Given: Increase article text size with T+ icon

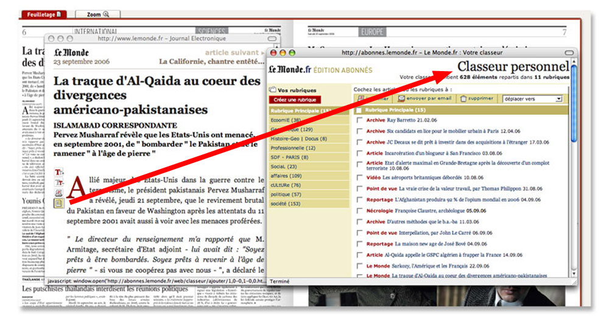Looking at the screenshot, I should click(58, 172).
